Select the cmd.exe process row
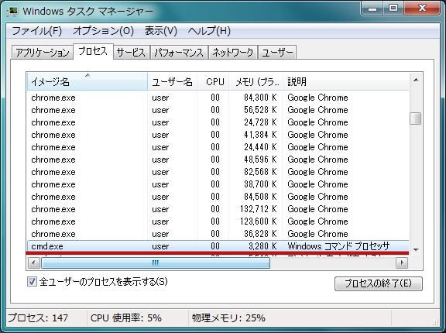Image resolution: width=446 pixels, height=333 pixels. point(218,246)
